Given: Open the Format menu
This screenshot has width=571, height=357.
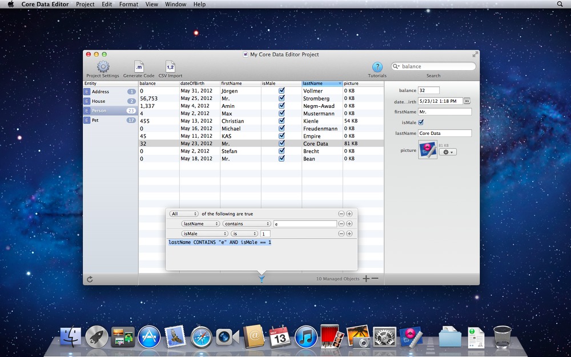Looking at the screenshot, I should coord(128,5).
